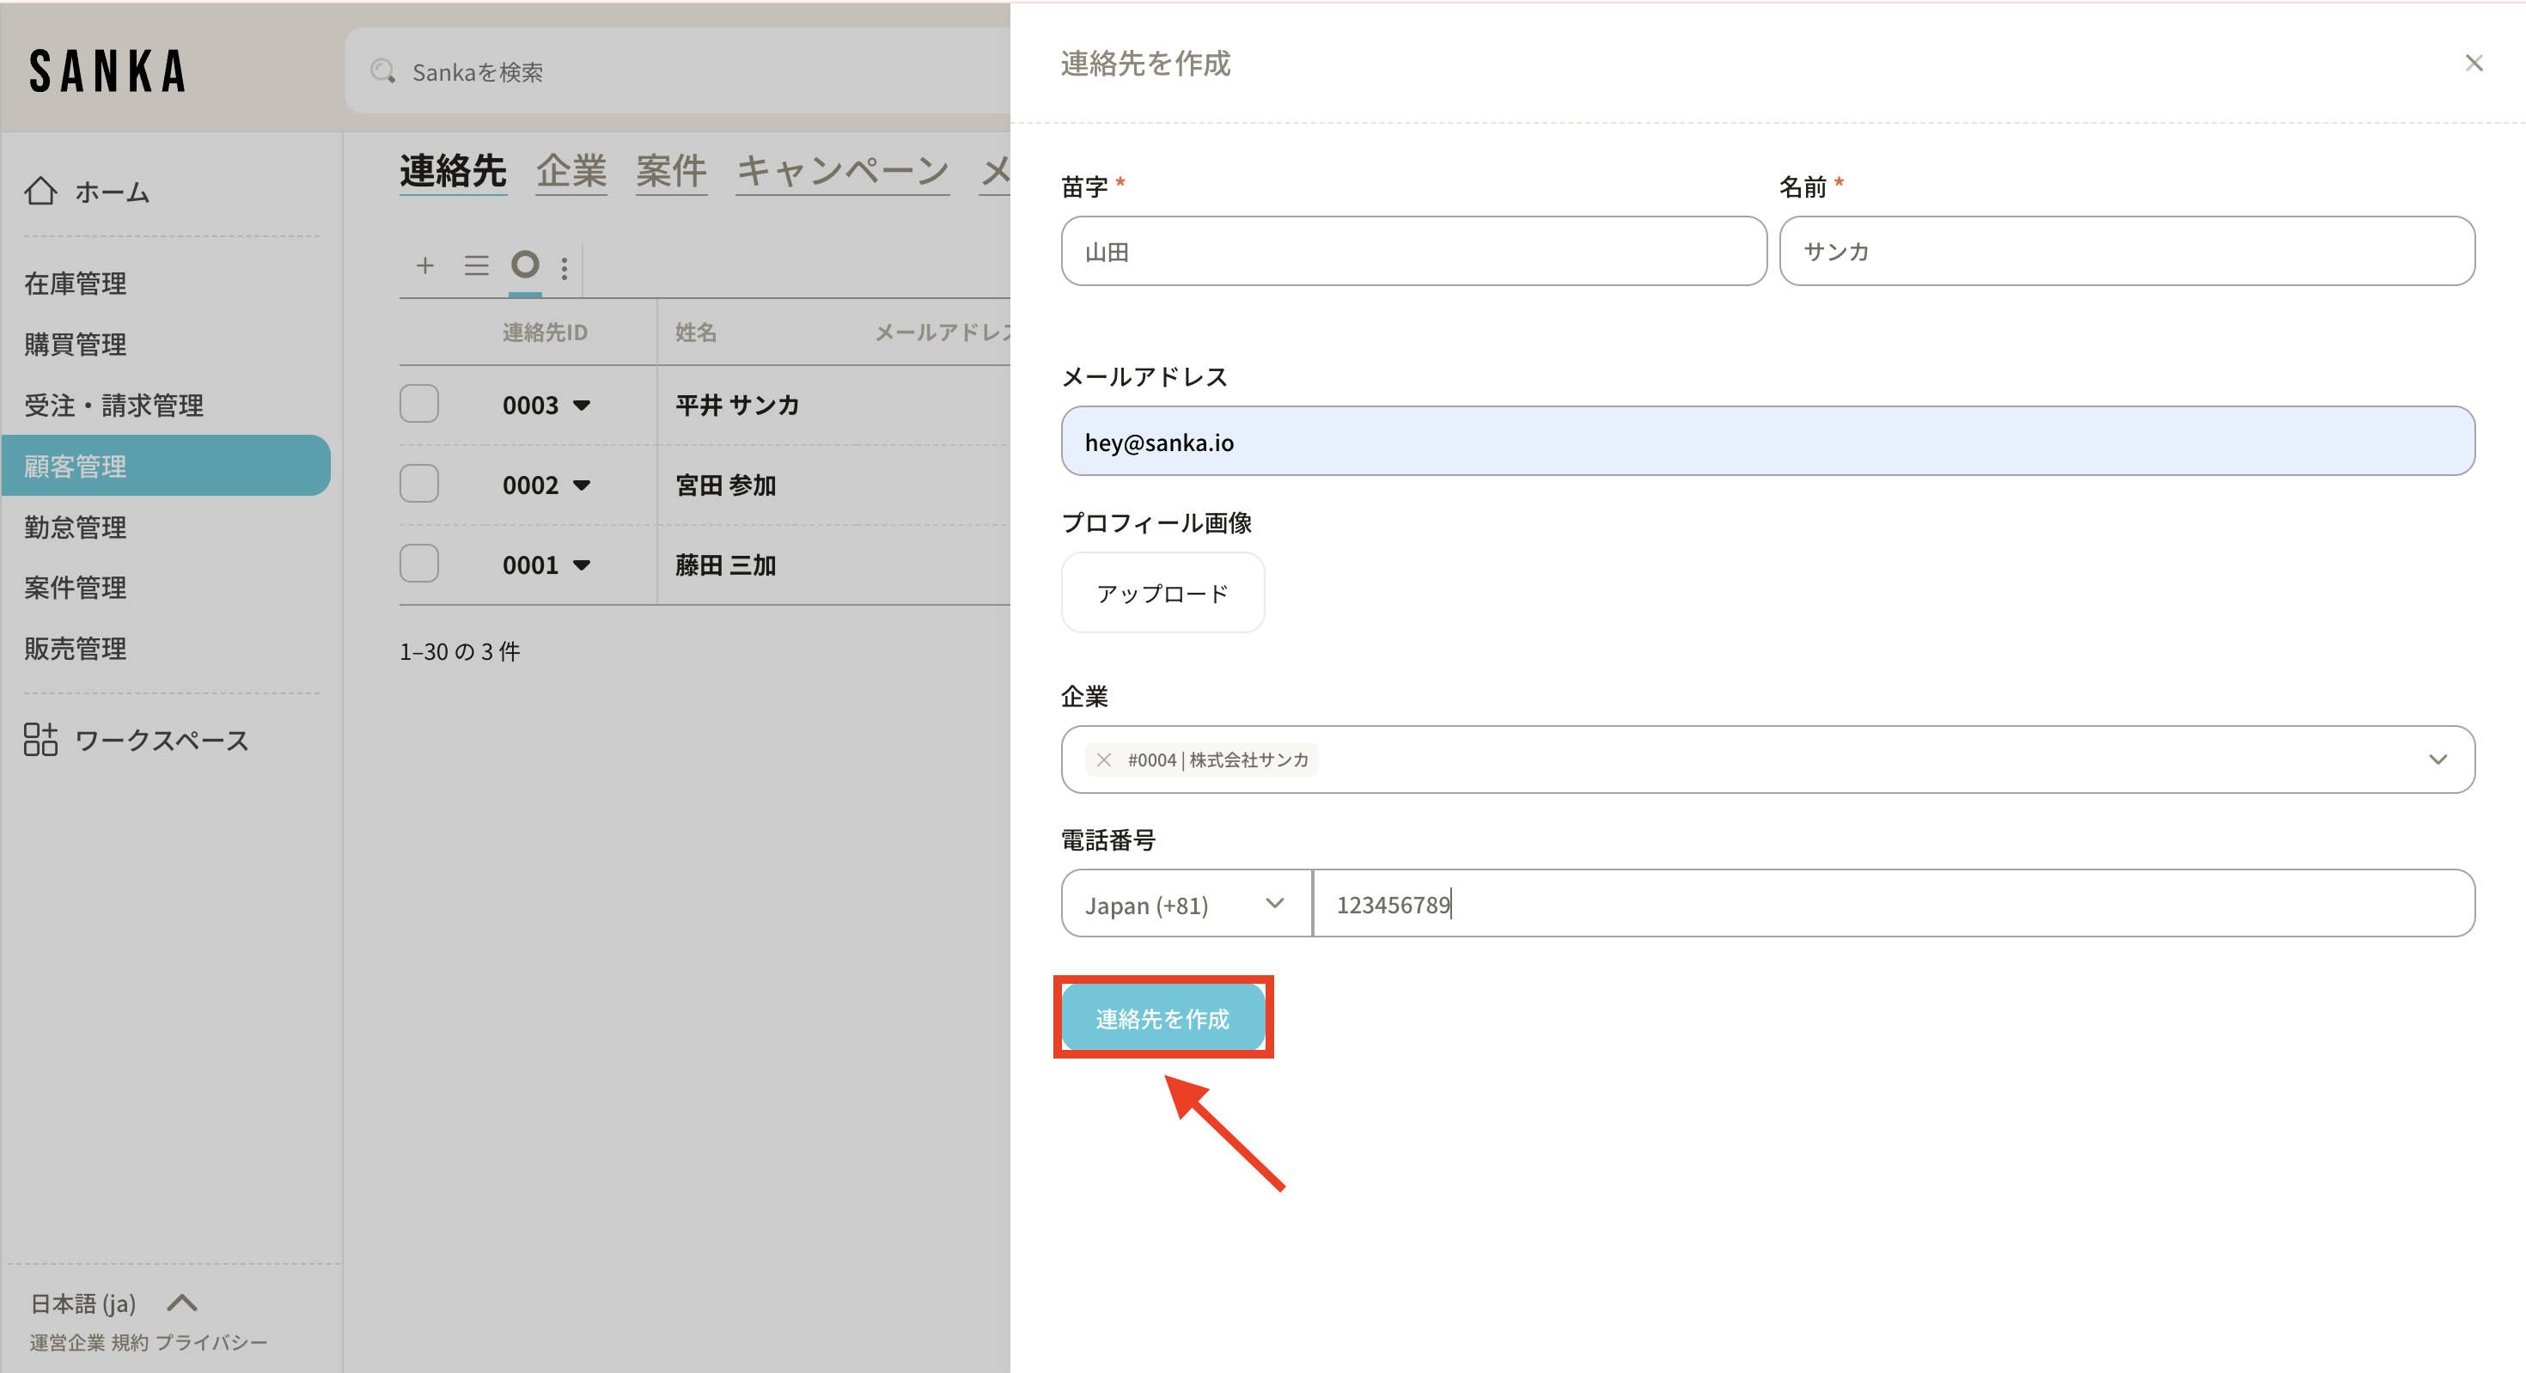The image size is (2526, 1373).
Task: Open 在庫管理 in the sidebar
Action: click(x=76, y=284)
